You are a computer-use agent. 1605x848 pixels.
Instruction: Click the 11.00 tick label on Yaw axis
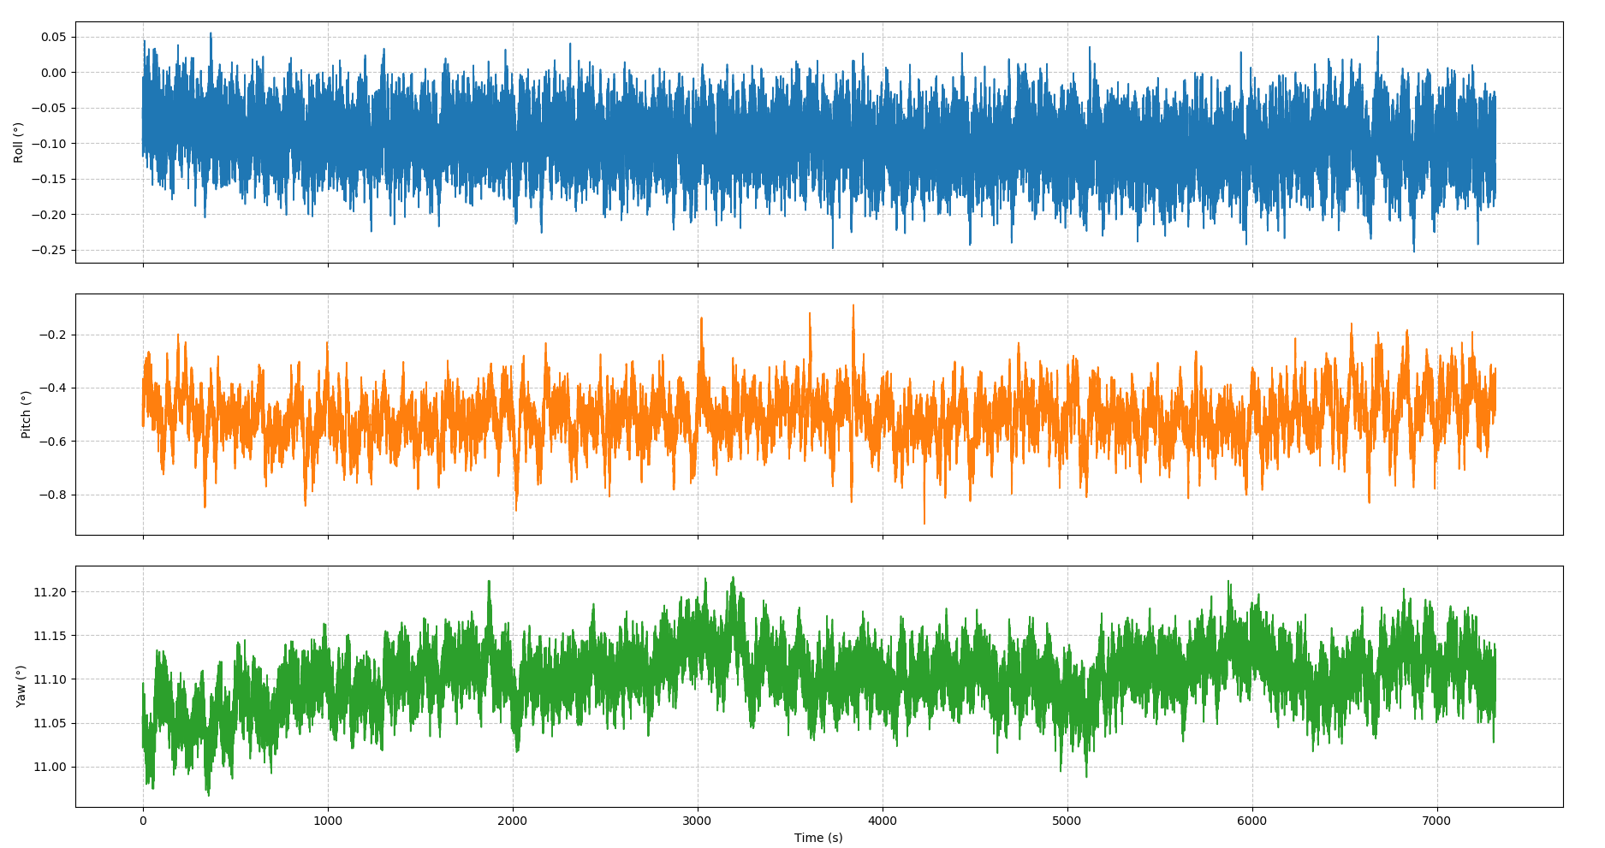[x=50, y=767]
